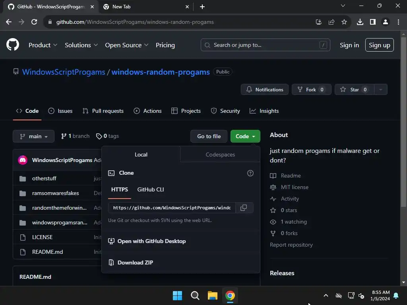Click the tag icon beside 0 tags
Screen dimensions: 407x305
tap(99, 136)
